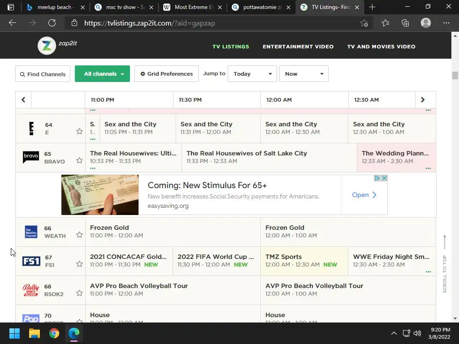Favorite channel 64 E with star
Image resolution: width=459 pixels, height=344 pixels.
(x=79, y=131)
